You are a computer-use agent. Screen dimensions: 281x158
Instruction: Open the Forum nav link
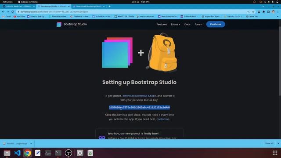pos(198,24)
